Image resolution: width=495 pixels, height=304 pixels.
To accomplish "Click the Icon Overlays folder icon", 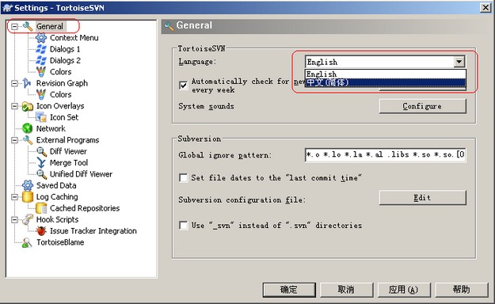I will pos(28,106).
